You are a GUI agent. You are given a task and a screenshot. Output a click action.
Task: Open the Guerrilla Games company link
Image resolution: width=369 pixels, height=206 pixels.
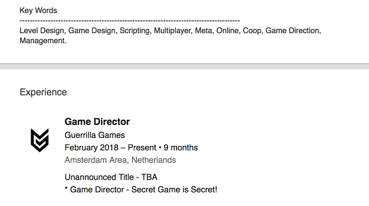[94, 135]
